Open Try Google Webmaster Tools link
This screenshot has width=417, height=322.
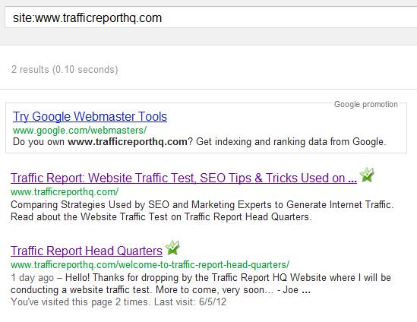90,117
